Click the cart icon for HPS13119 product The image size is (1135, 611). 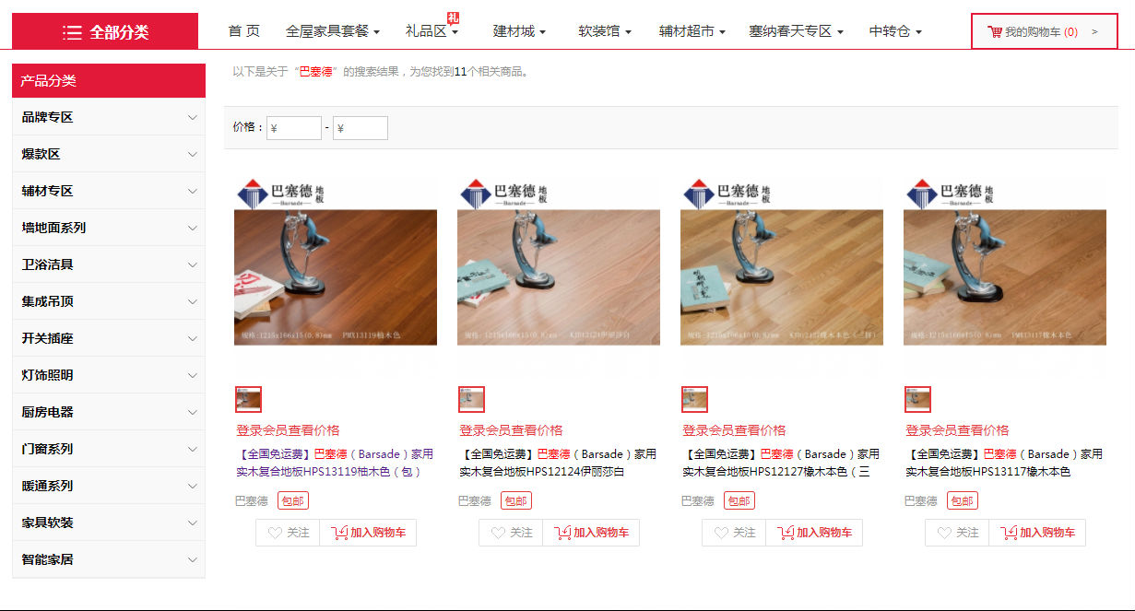(x=339, y=533)
